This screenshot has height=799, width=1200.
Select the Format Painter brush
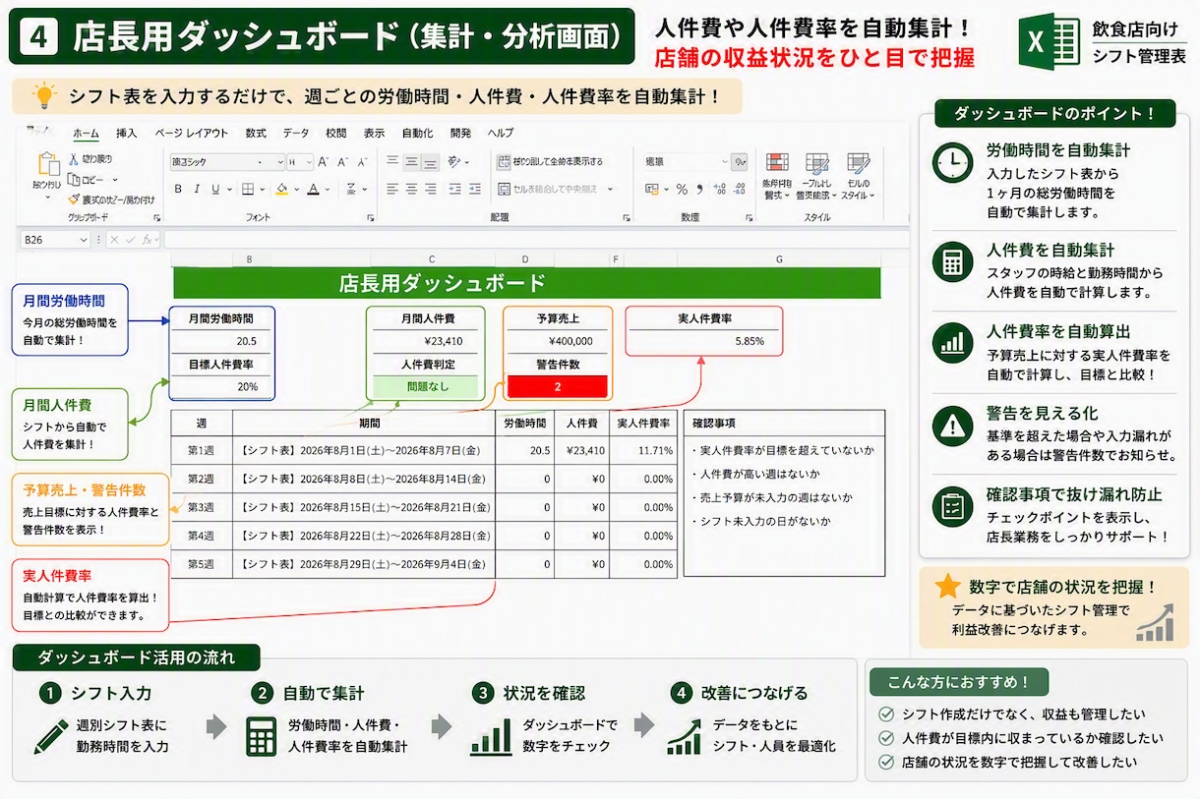(74, 200)
